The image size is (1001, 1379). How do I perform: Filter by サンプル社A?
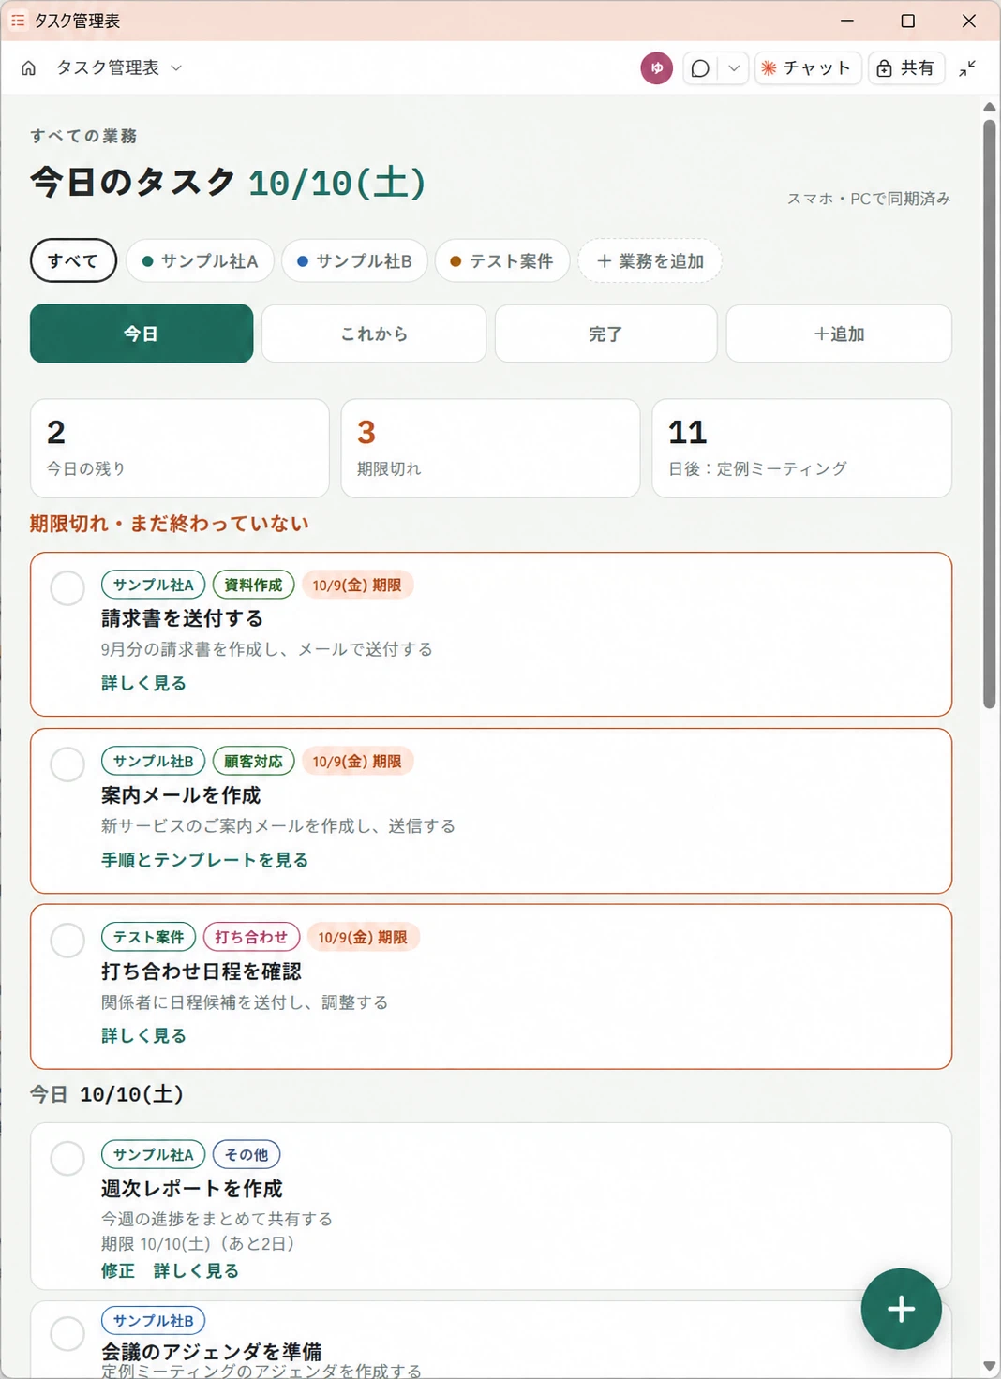coord(200,260)
